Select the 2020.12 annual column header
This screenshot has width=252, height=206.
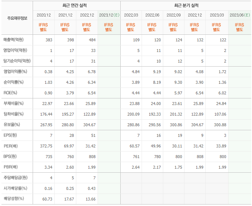pyautogui.click(x=44, y=15)
